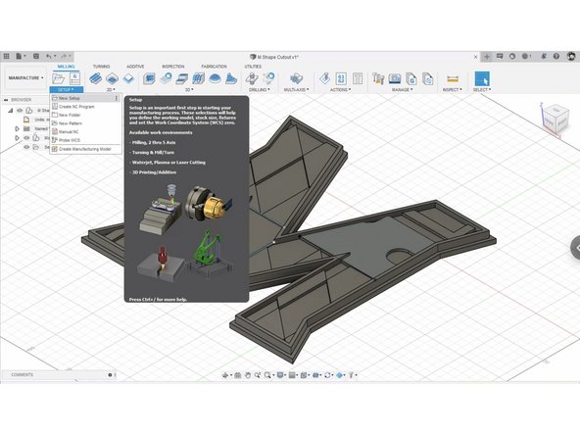Screen dimensions: 580x435
Task: Choose New Setup from the menu
Action: tap(85, 98)
